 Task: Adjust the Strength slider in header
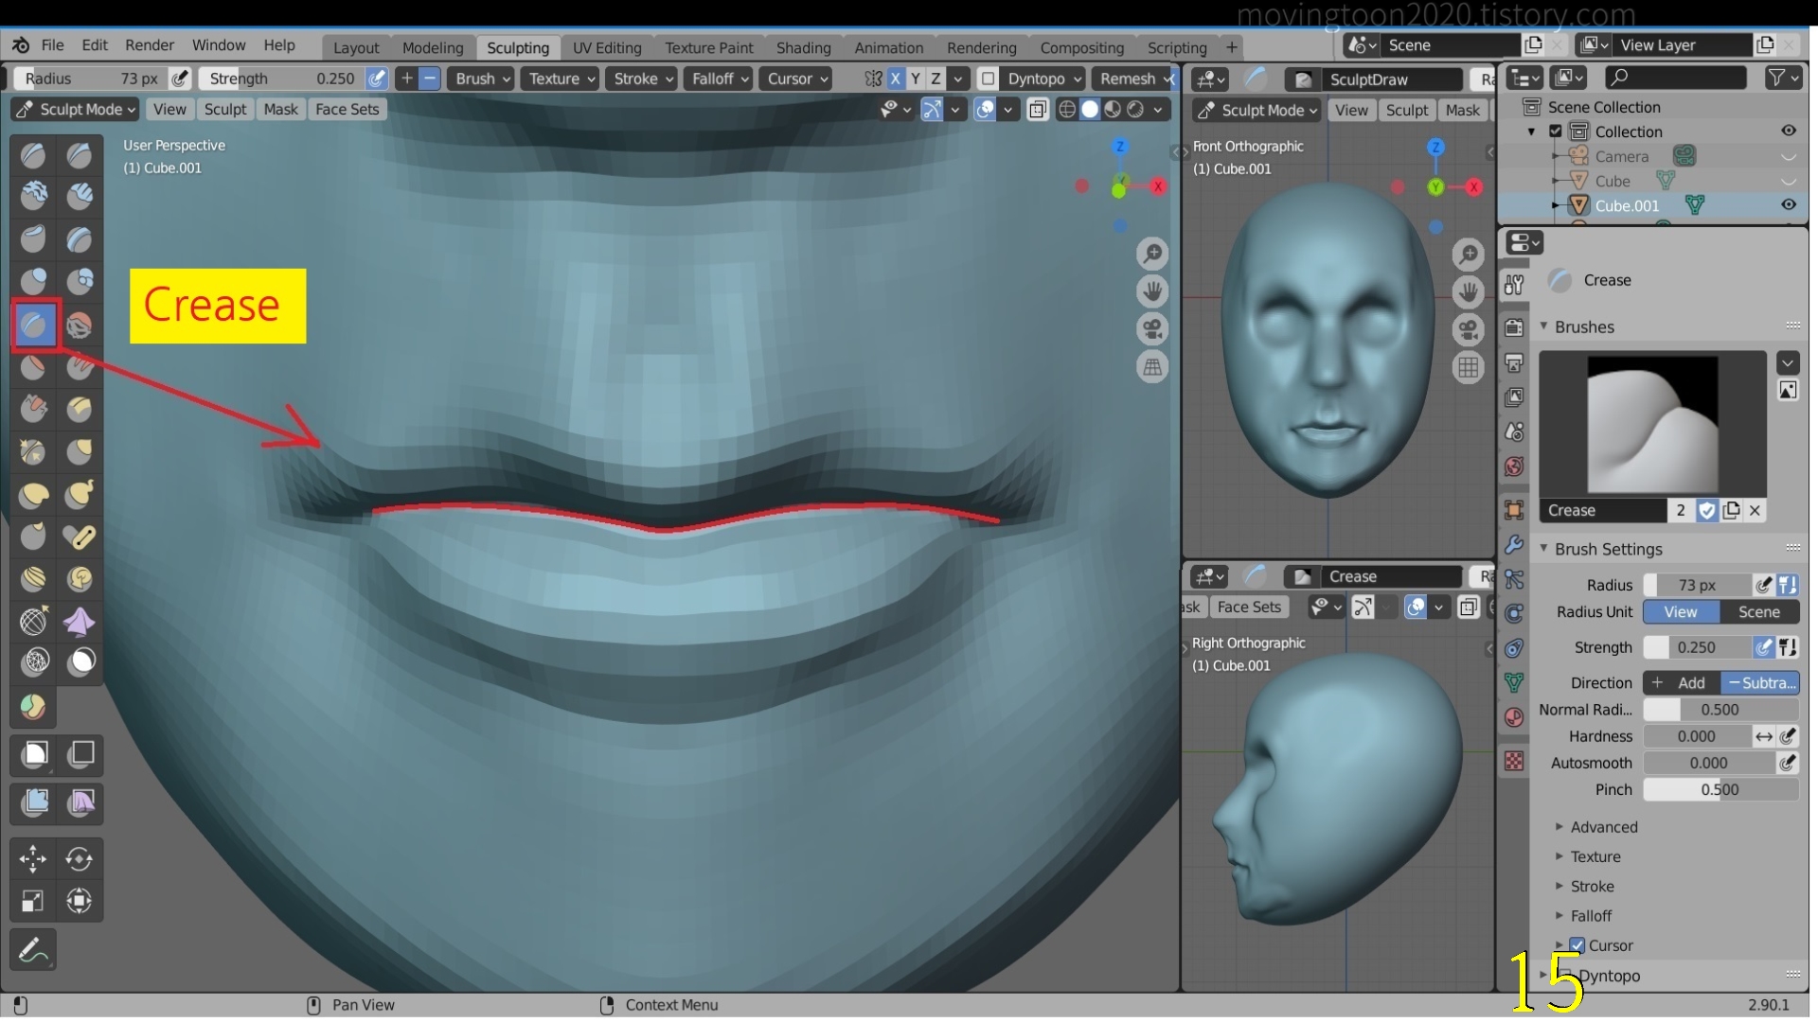(x=284, y=79)
